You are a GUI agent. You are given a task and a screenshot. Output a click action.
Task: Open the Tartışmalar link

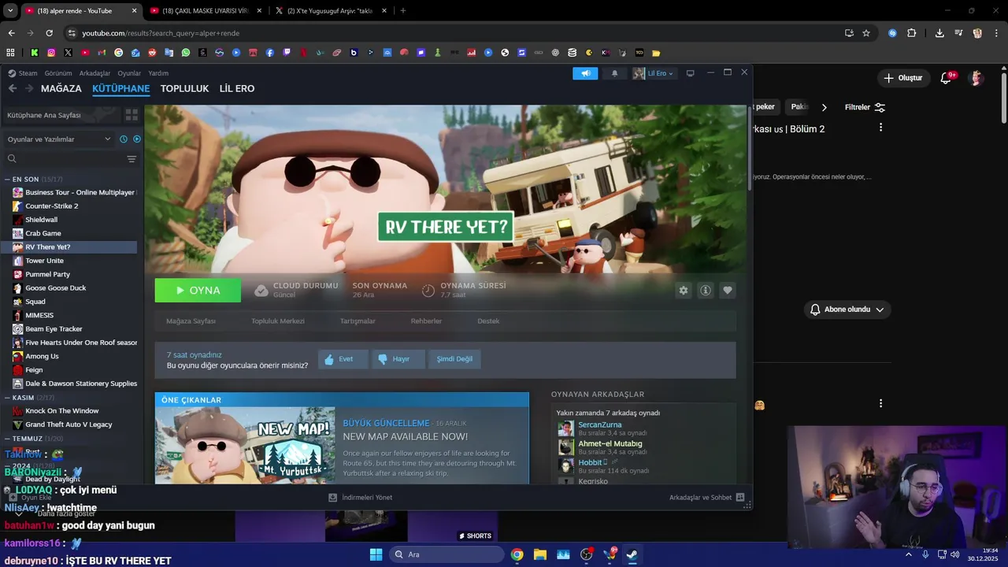point(358,321)
